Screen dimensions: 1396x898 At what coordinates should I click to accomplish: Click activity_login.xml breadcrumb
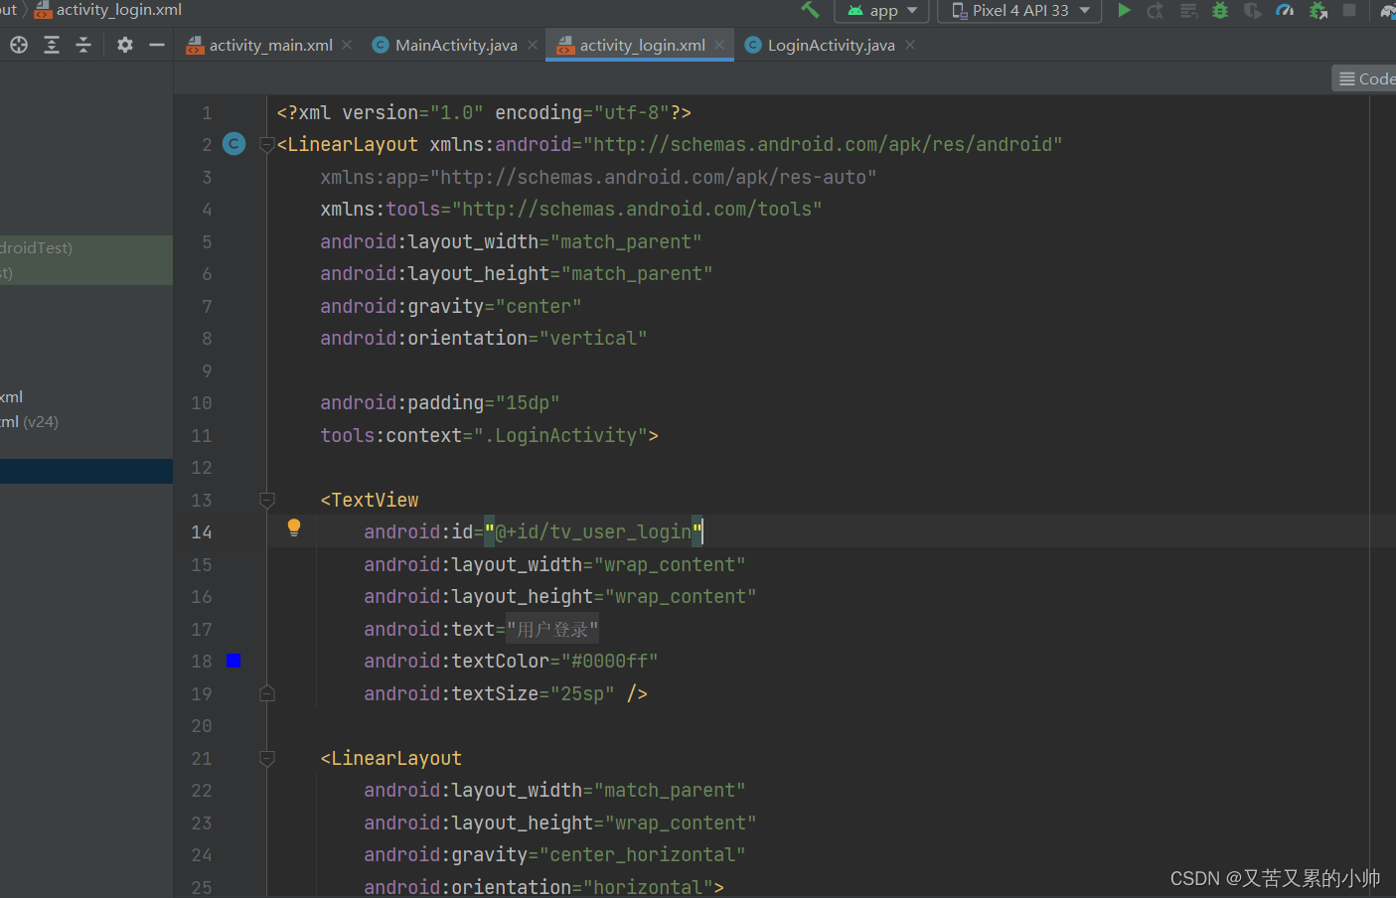click(108, 10)
